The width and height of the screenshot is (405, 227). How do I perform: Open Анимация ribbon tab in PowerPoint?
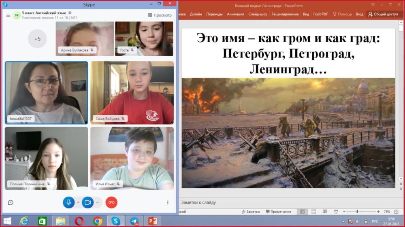[x=235, y=14]
